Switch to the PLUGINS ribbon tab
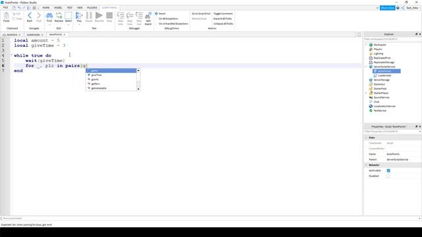 pos(92,8)
